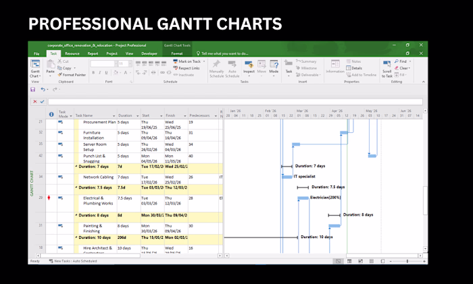Switch to the View ribbon tab
The image size is (473, 284).
[129, 53]
